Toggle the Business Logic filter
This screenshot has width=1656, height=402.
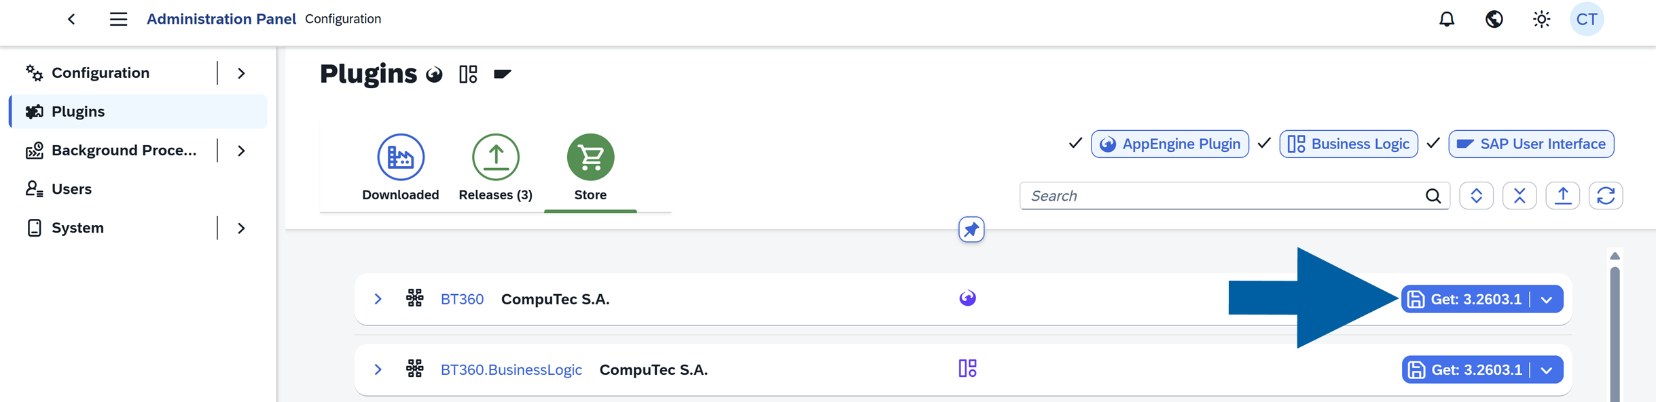pyautogui.click(x=1348, y=144)
